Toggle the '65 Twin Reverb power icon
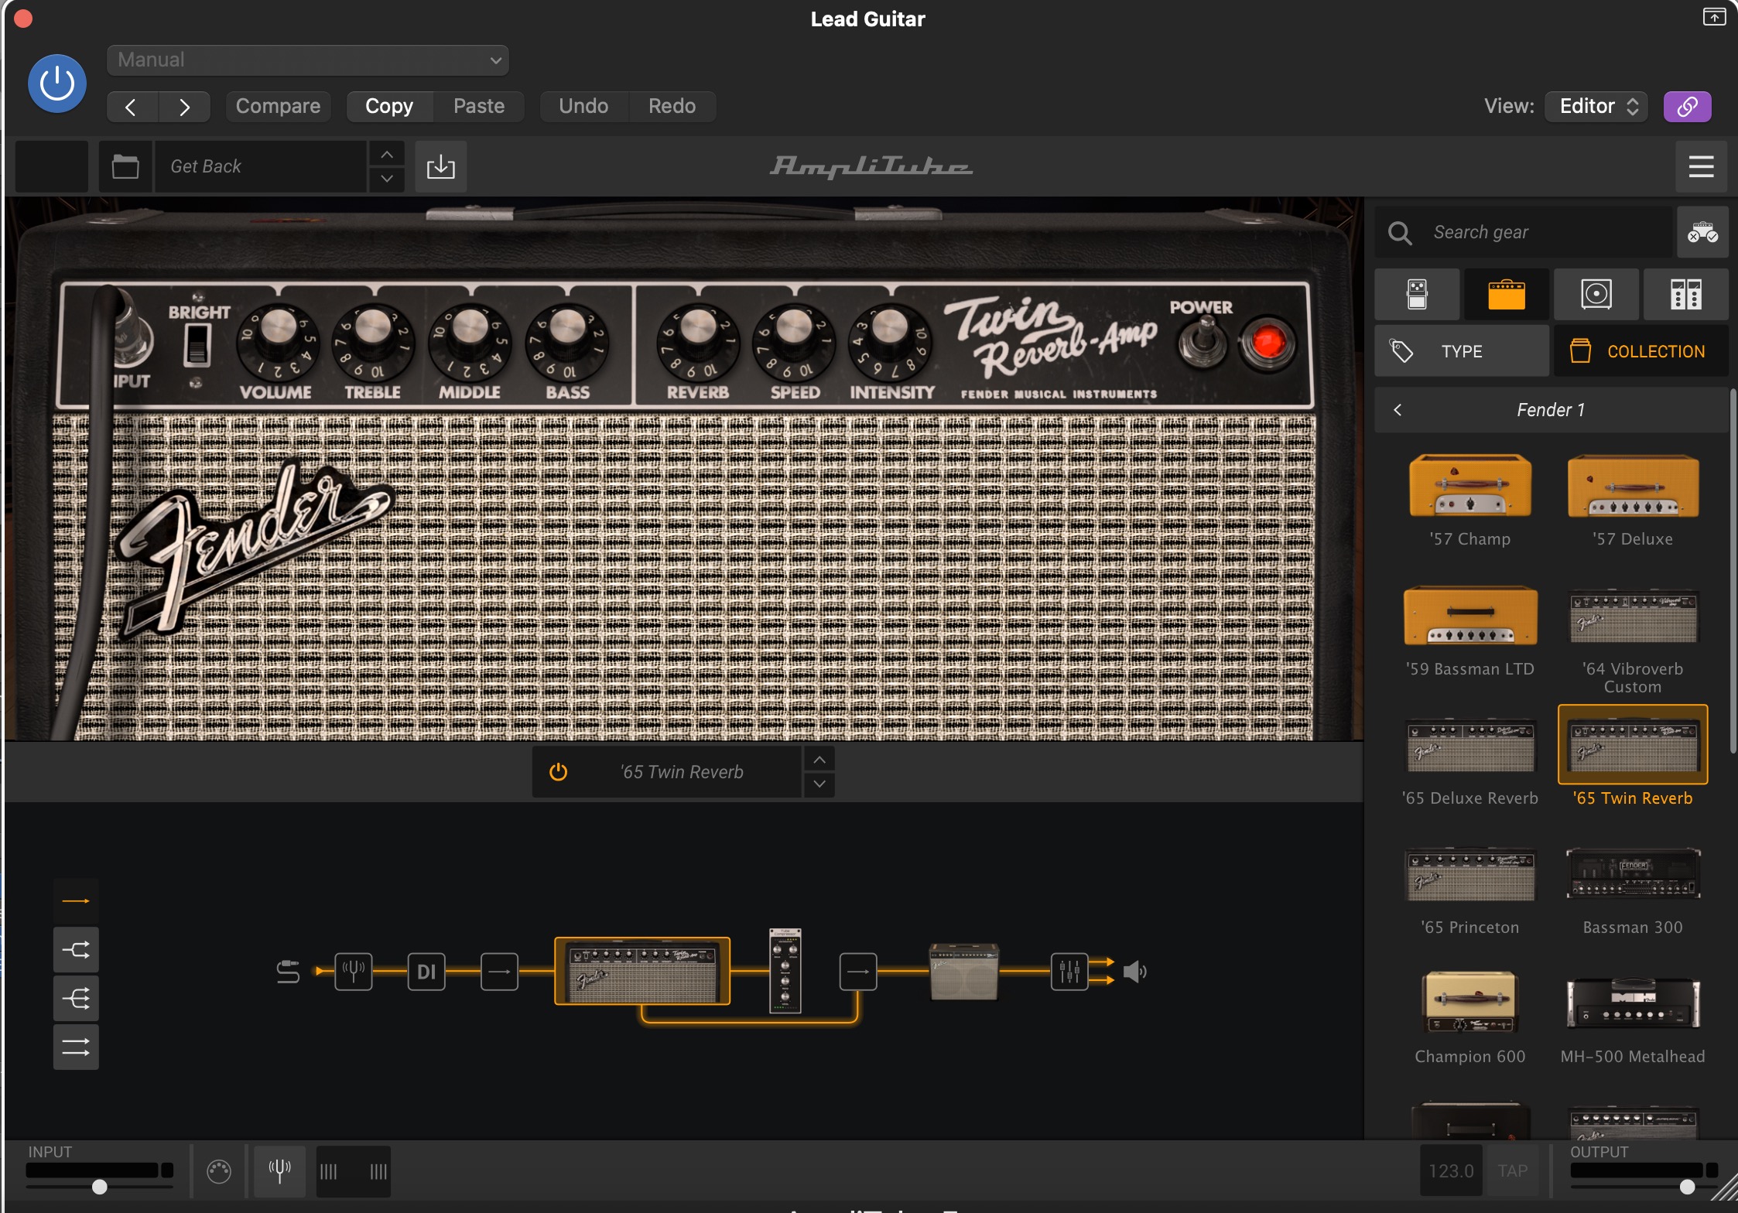The image size is (1738, 1213). click(x=558, y=772)
